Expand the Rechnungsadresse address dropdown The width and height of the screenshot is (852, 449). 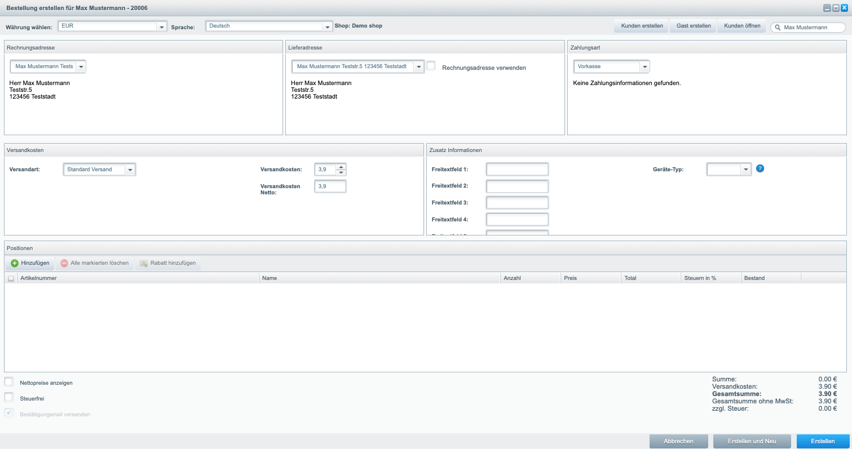81,66
